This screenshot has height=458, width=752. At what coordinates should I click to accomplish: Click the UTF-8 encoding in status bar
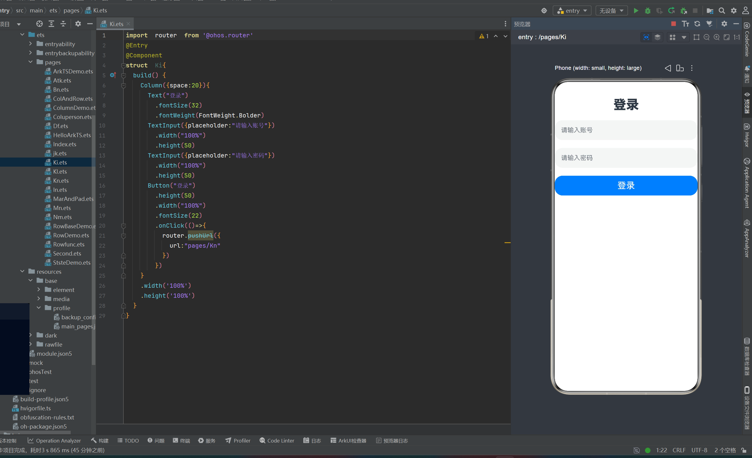[699, 450]
